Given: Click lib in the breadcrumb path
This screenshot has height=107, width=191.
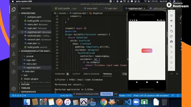Looking at the screenshot, I should click(x=55, y=13).
